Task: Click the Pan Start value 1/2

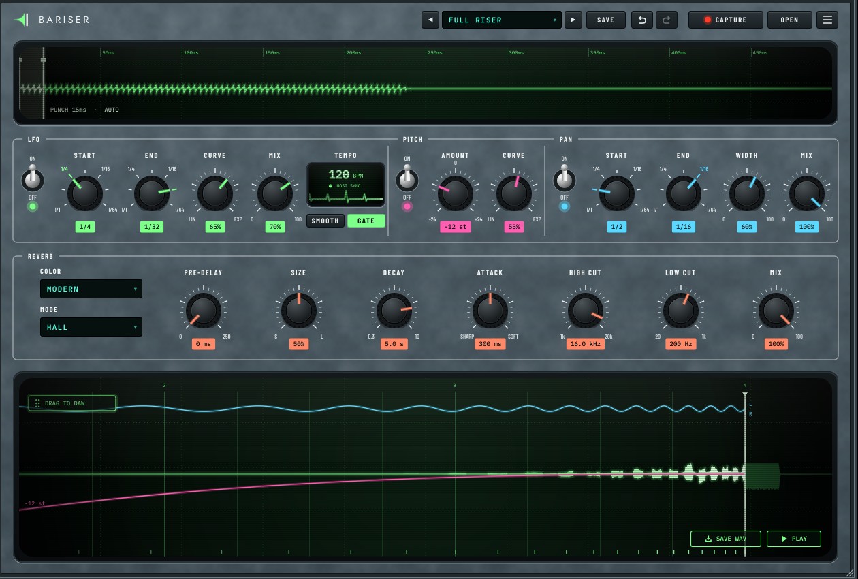Action: pos(616,227)
